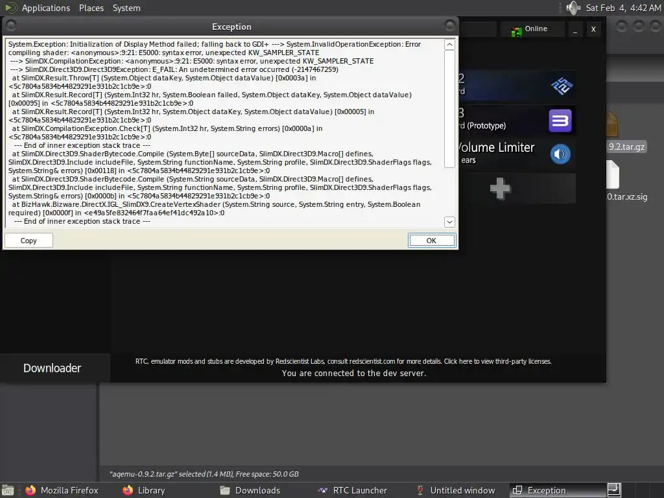Click the round button at the Exception title bar's left end
The height and width of the screenshot is (498, 664).
pos(11,26)
